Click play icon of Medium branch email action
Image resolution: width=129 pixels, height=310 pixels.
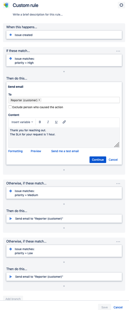tap(11, 219)
